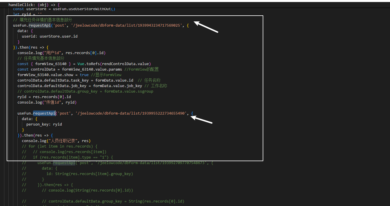390x206 pixels.
Task: Click task_key in the controlData.defaultData assignment
Action: 82,80
